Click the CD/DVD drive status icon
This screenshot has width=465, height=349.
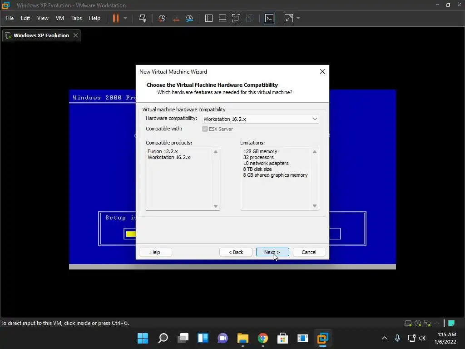pyautogui.click(x=418, y=323)
